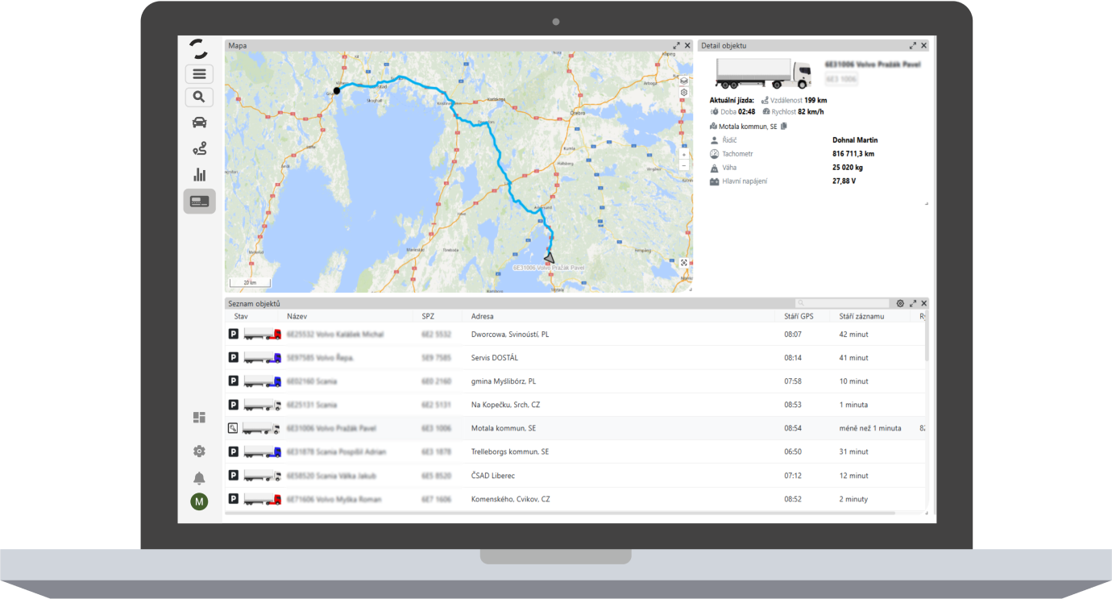Viewport: 1112px width, 599px height.
Task: Open the settings gear in left sidebar
Action: (x=199, y=451)
